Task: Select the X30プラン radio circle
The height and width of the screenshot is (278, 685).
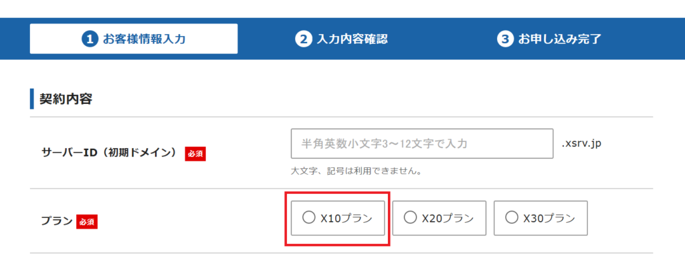Action: [x=511, y=217]
